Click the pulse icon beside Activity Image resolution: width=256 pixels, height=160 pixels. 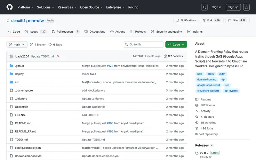coord(197,111)
